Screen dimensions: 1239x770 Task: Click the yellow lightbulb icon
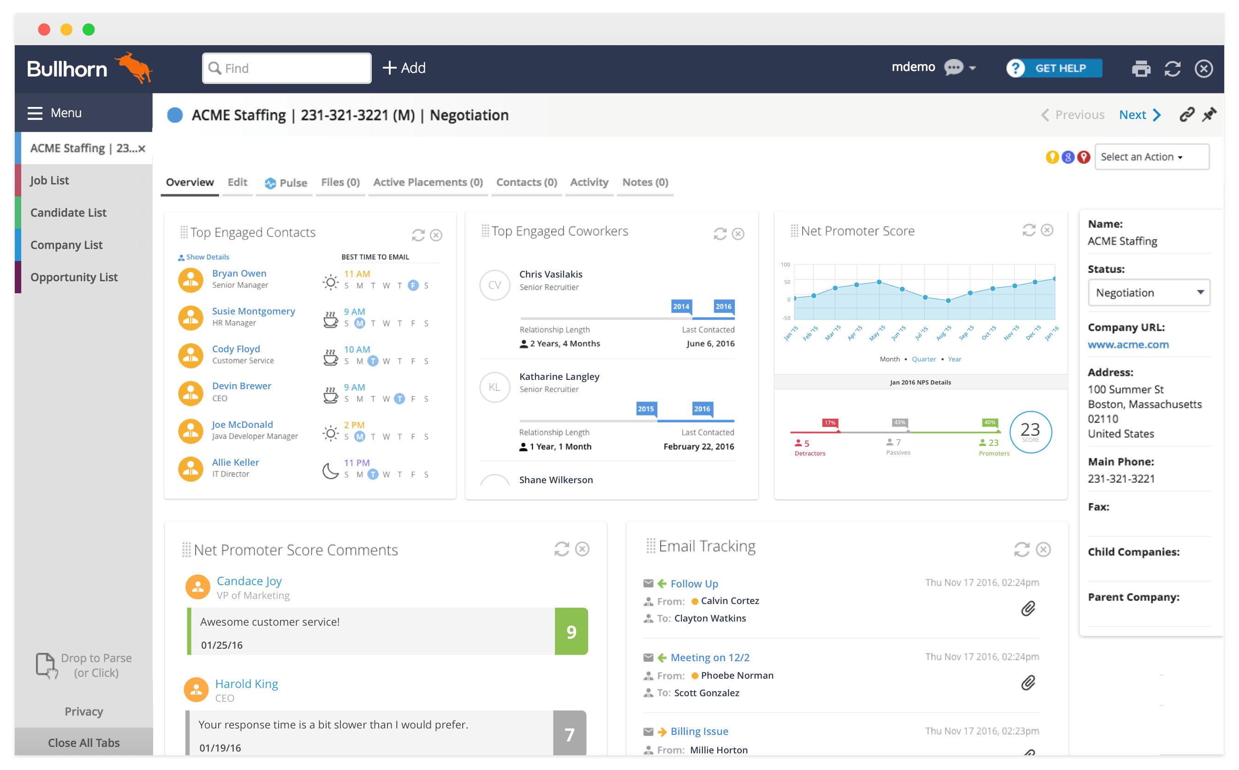[1052, 157]
